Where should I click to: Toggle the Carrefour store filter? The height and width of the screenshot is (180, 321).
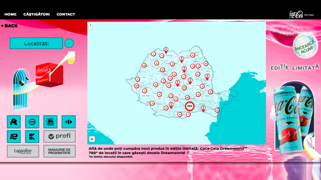[x=69, y=122]
